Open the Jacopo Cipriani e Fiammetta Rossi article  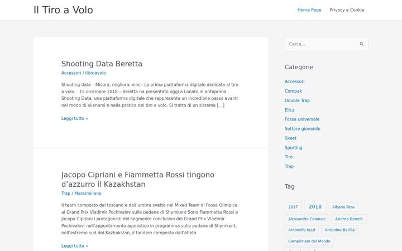coord(138,179)
